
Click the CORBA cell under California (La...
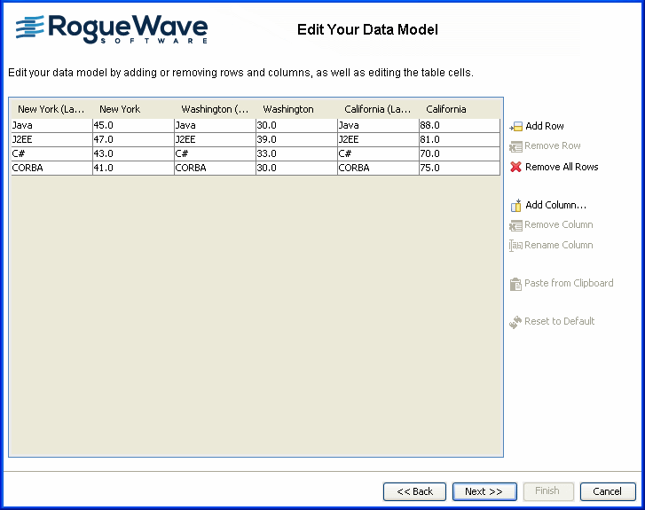377,167
